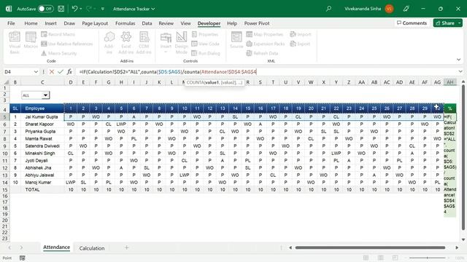The height and width of the screenshot is (262, 467).
Task: Click the Undo arrow icon
Action: (x=74, y=9)
